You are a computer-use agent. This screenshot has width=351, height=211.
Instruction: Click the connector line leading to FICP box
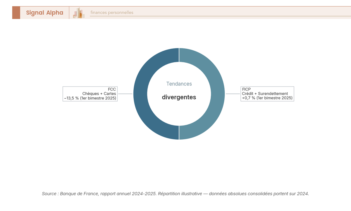pos(233,94)
